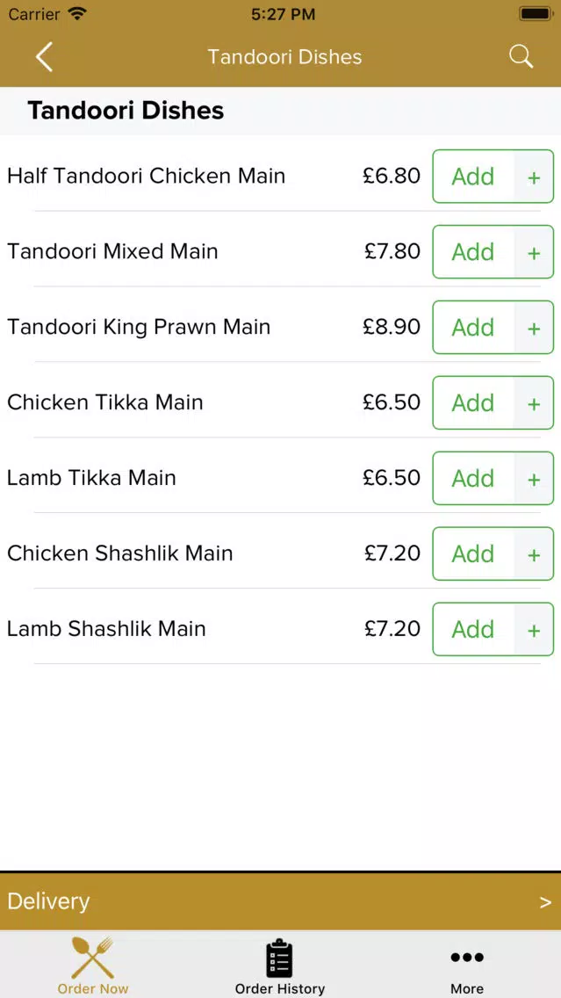Add Half Tandoori Chicken Main to order

point(473,177)
